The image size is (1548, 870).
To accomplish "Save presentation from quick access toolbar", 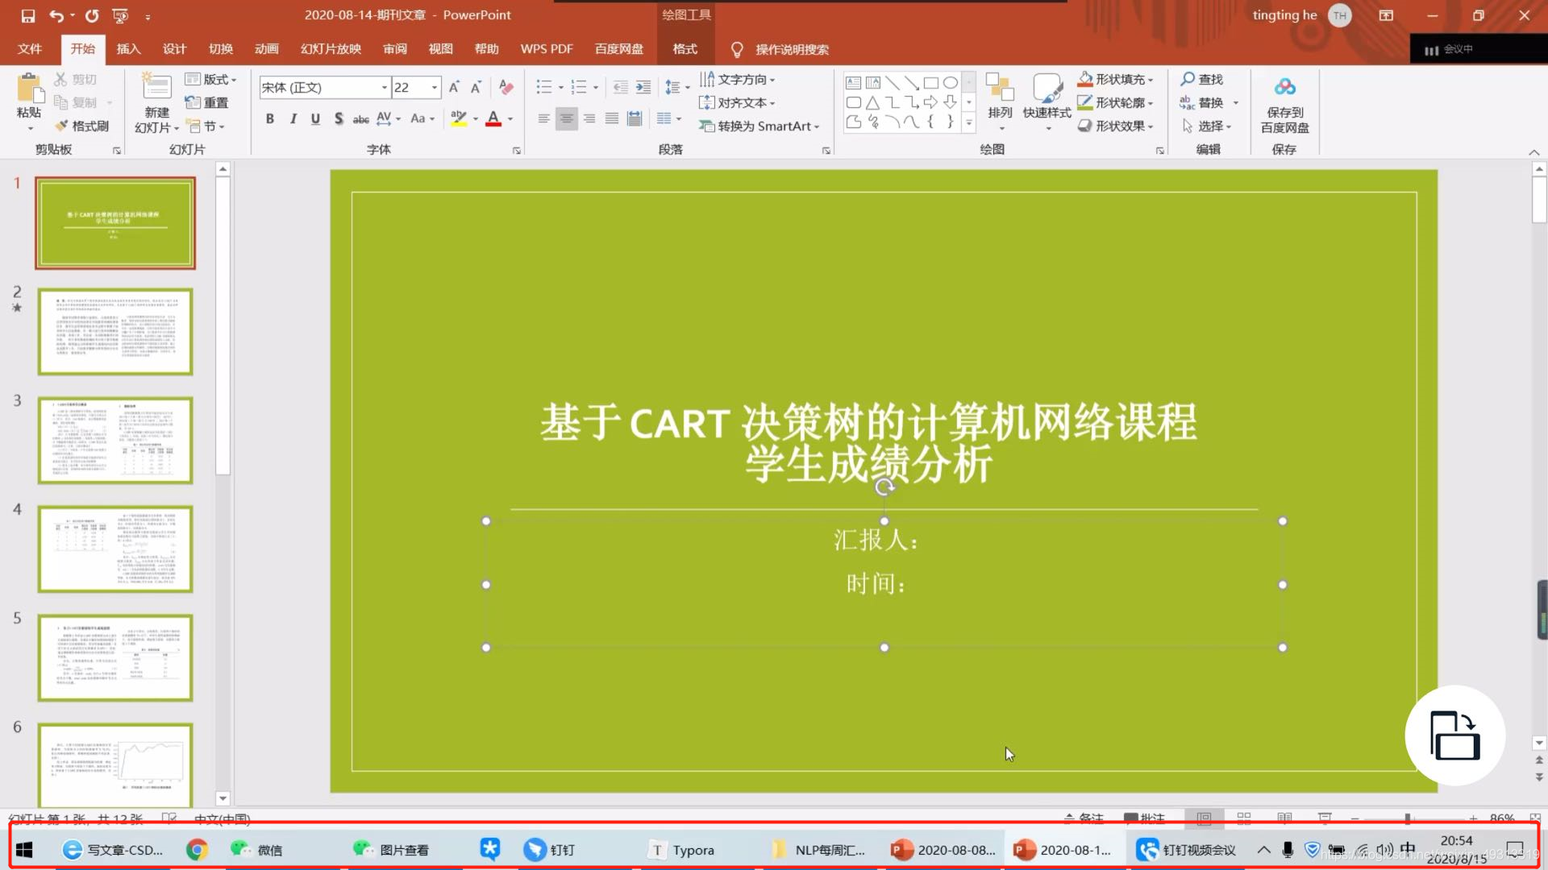I will click(x=28, y=15).
